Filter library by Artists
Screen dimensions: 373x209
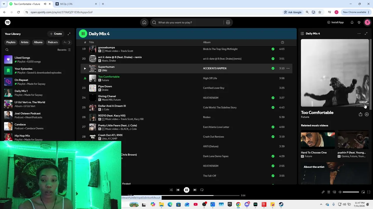pyautogui.click(x=24, y=42)
